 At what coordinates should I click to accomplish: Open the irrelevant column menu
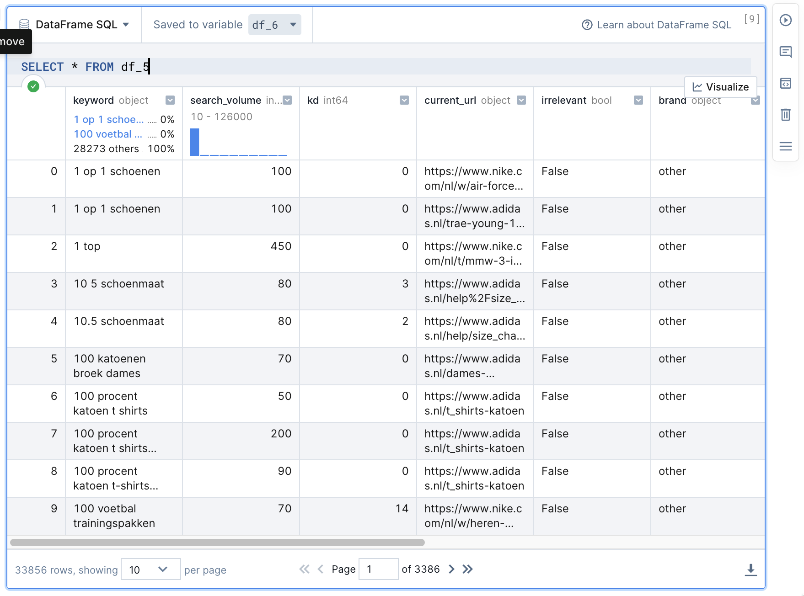(x=638, y=100)
